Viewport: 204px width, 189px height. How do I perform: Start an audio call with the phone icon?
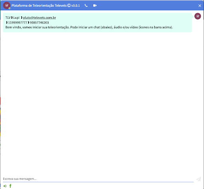(86, 6)
